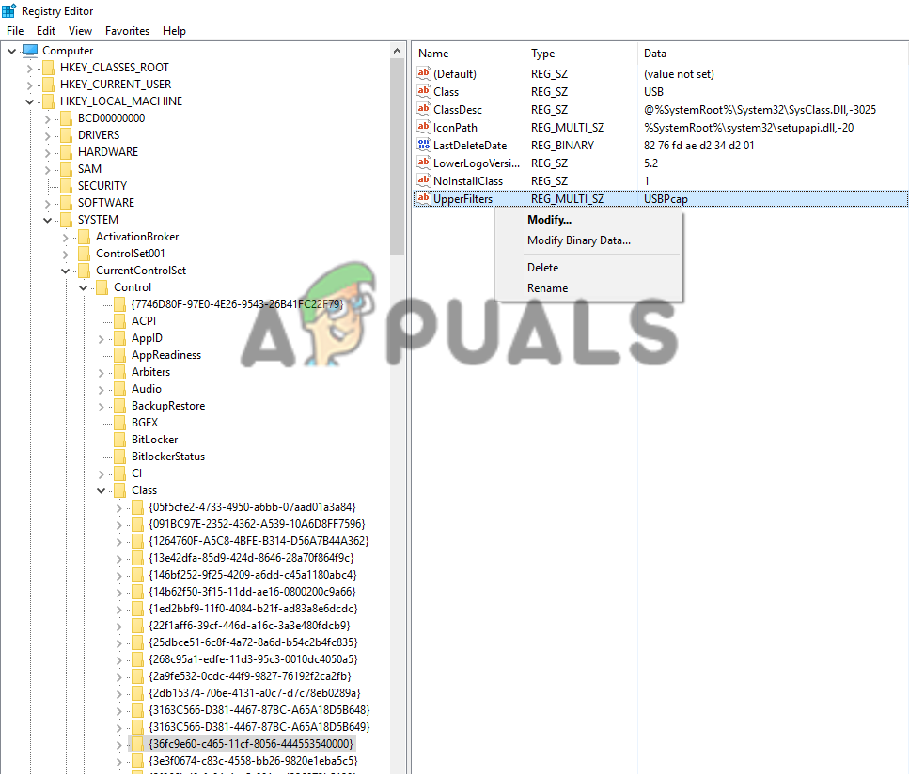The width and height of the screenshot is (909, 774).
Task: Click the Registry Editor icon in the title bar
Action: pyautogui.click(x=9, y=10)
